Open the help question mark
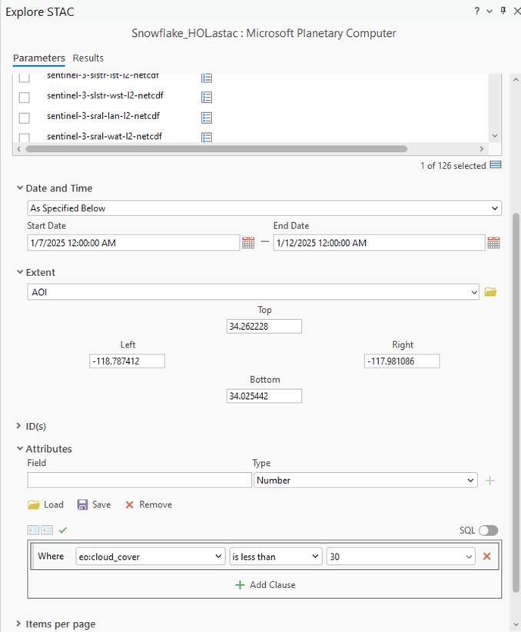The height and width of the screenshot is (632, 521). tap(477, 11)
